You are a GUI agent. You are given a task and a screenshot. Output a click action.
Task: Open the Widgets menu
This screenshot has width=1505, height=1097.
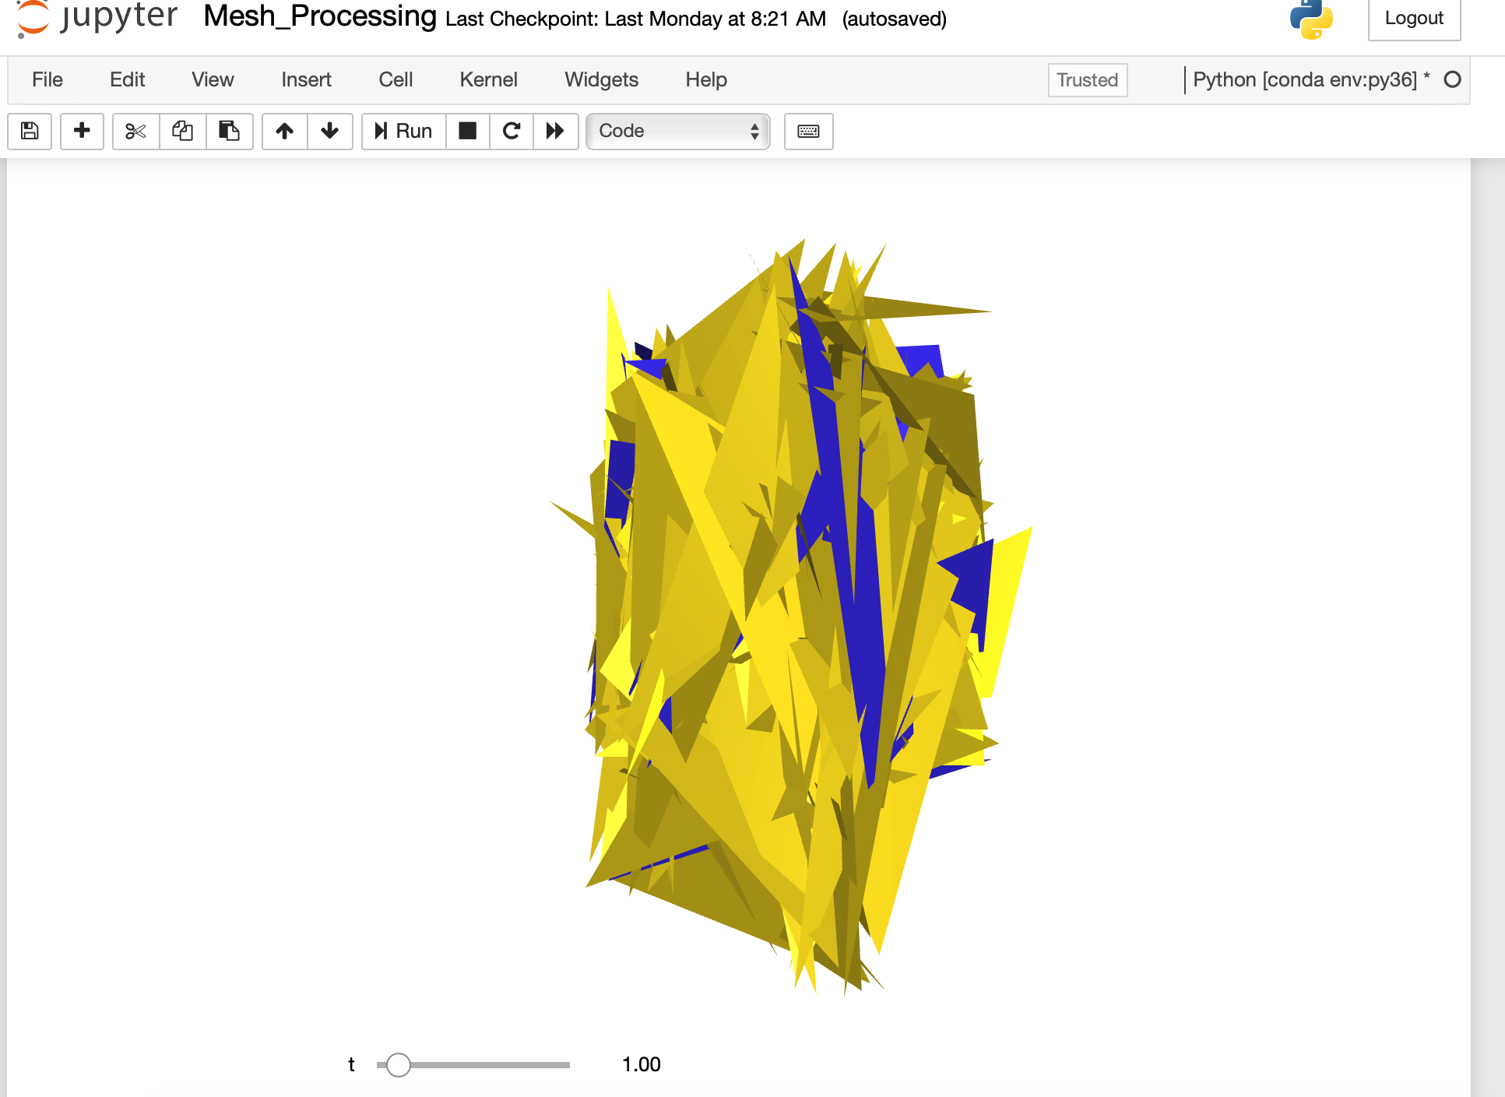[x=601, y=79]
